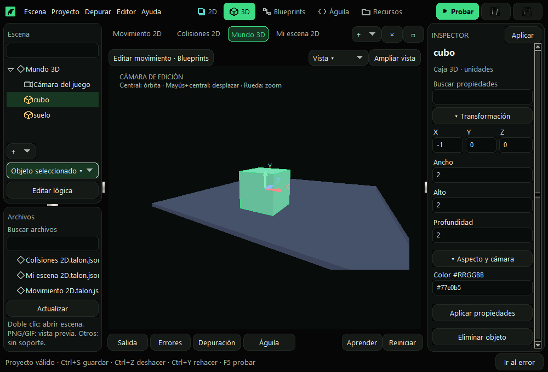This screenshot has width=548, height=372.
Task: Open the Proyecto menu
Action: pos(65,11)
